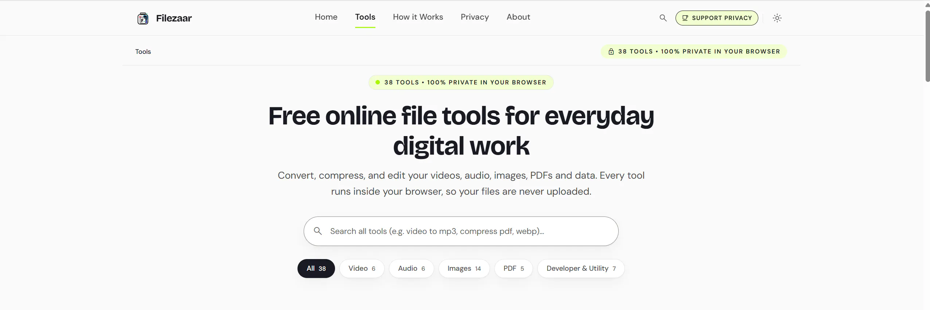Filter tools by Video category
The image size is (930, 310).
tap(362, 269)
